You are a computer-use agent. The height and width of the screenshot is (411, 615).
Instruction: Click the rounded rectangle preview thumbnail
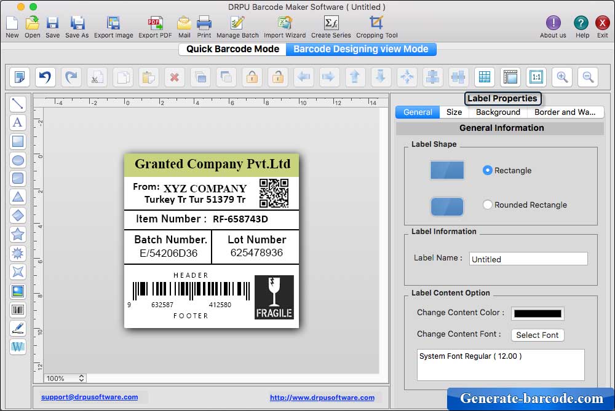tap(447, 206)
